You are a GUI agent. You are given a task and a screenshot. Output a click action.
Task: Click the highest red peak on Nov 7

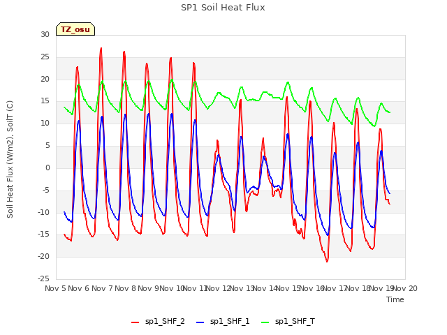(101, 49)
